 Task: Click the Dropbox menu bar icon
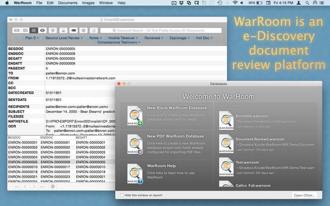click(181, 3)
